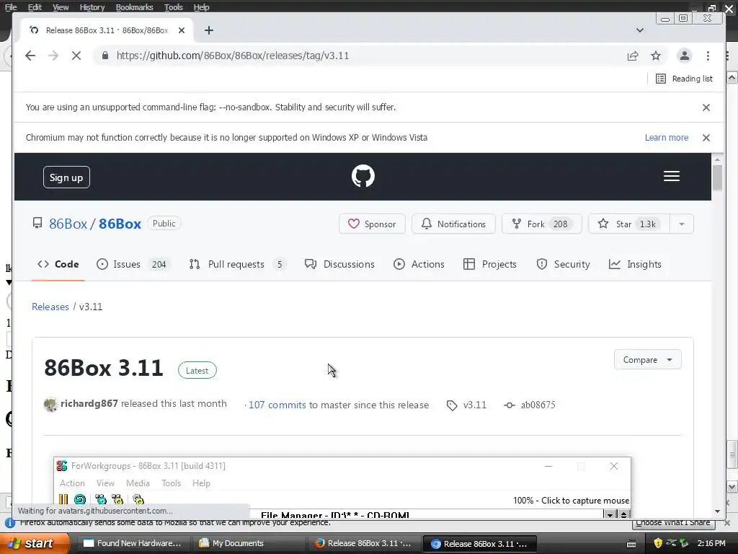Open the 86Box organization link
The image size is (738, 554).
tap(68, 224)
